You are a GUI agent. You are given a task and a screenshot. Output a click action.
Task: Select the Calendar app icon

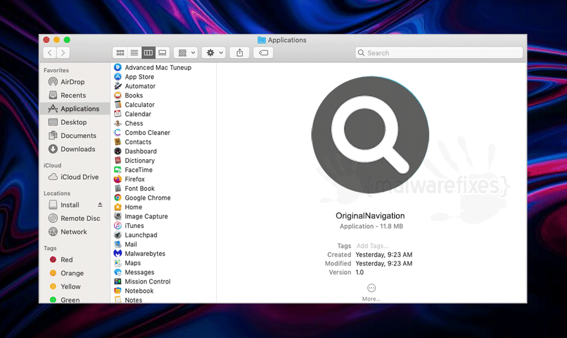pyautogui.click(x=117, y=114)
